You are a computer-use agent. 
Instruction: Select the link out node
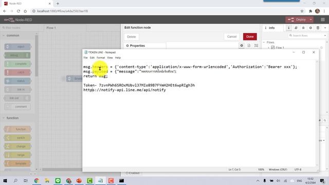point(17,98)
